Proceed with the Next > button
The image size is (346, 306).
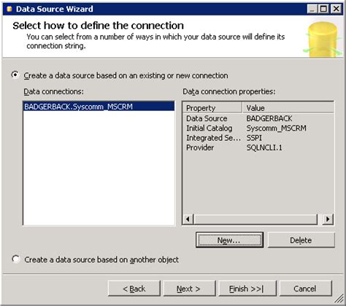189,288
